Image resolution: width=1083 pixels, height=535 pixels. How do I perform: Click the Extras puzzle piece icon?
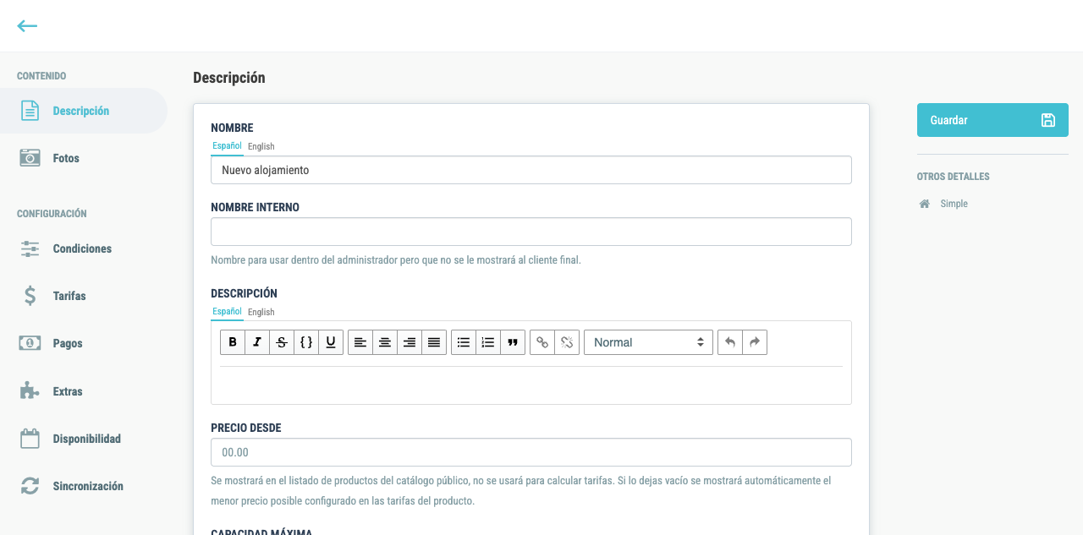30,391
